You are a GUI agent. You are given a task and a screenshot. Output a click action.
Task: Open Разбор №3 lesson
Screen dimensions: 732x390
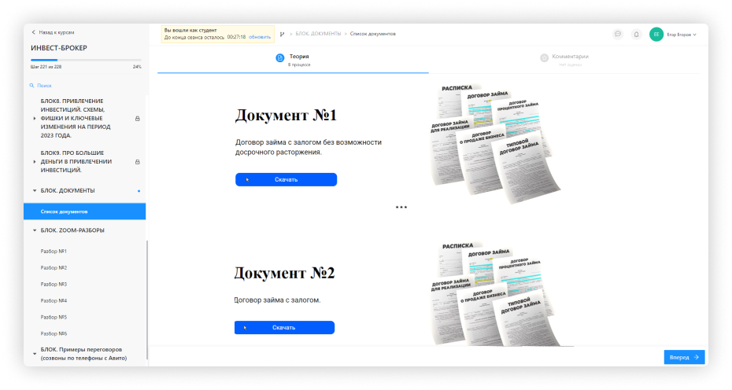[x=54, y=284]
